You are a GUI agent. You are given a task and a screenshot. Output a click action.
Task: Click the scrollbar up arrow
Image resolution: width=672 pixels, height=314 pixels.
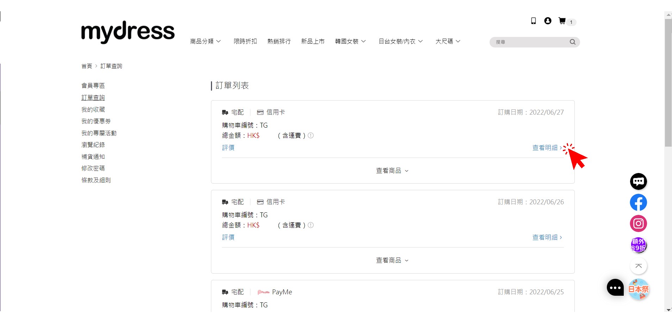coord(668,15)
